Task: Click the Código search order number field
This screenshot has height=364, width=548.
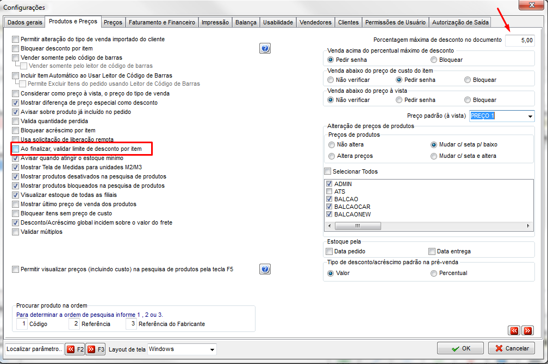Action: click(x=22, y=323)
